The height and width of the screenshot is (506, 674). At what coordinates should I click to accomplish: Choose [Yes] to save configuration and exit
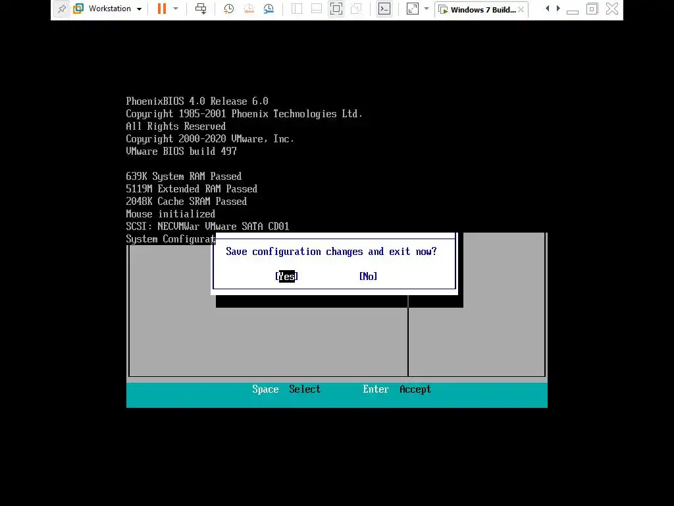[x=287, y=276]
